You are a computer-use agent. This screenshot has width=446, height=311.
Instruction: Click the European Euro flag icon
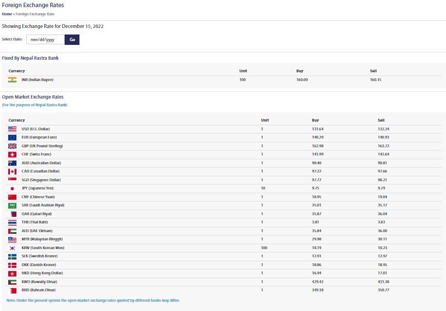click(12, 137)
